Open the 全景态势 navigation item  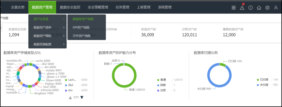pos(18,7)
